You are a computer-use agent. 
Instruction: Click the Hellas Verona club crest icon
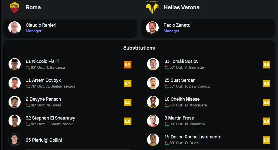tap(152, 8)
